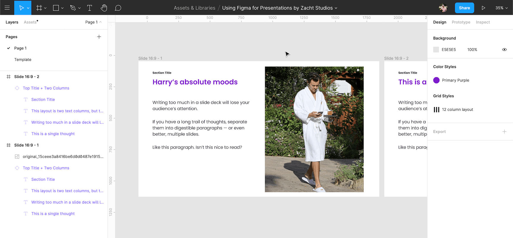Collapse the pages list via Page 1 chevron
This screenshot has height=238, width=513.
[100, 22]
